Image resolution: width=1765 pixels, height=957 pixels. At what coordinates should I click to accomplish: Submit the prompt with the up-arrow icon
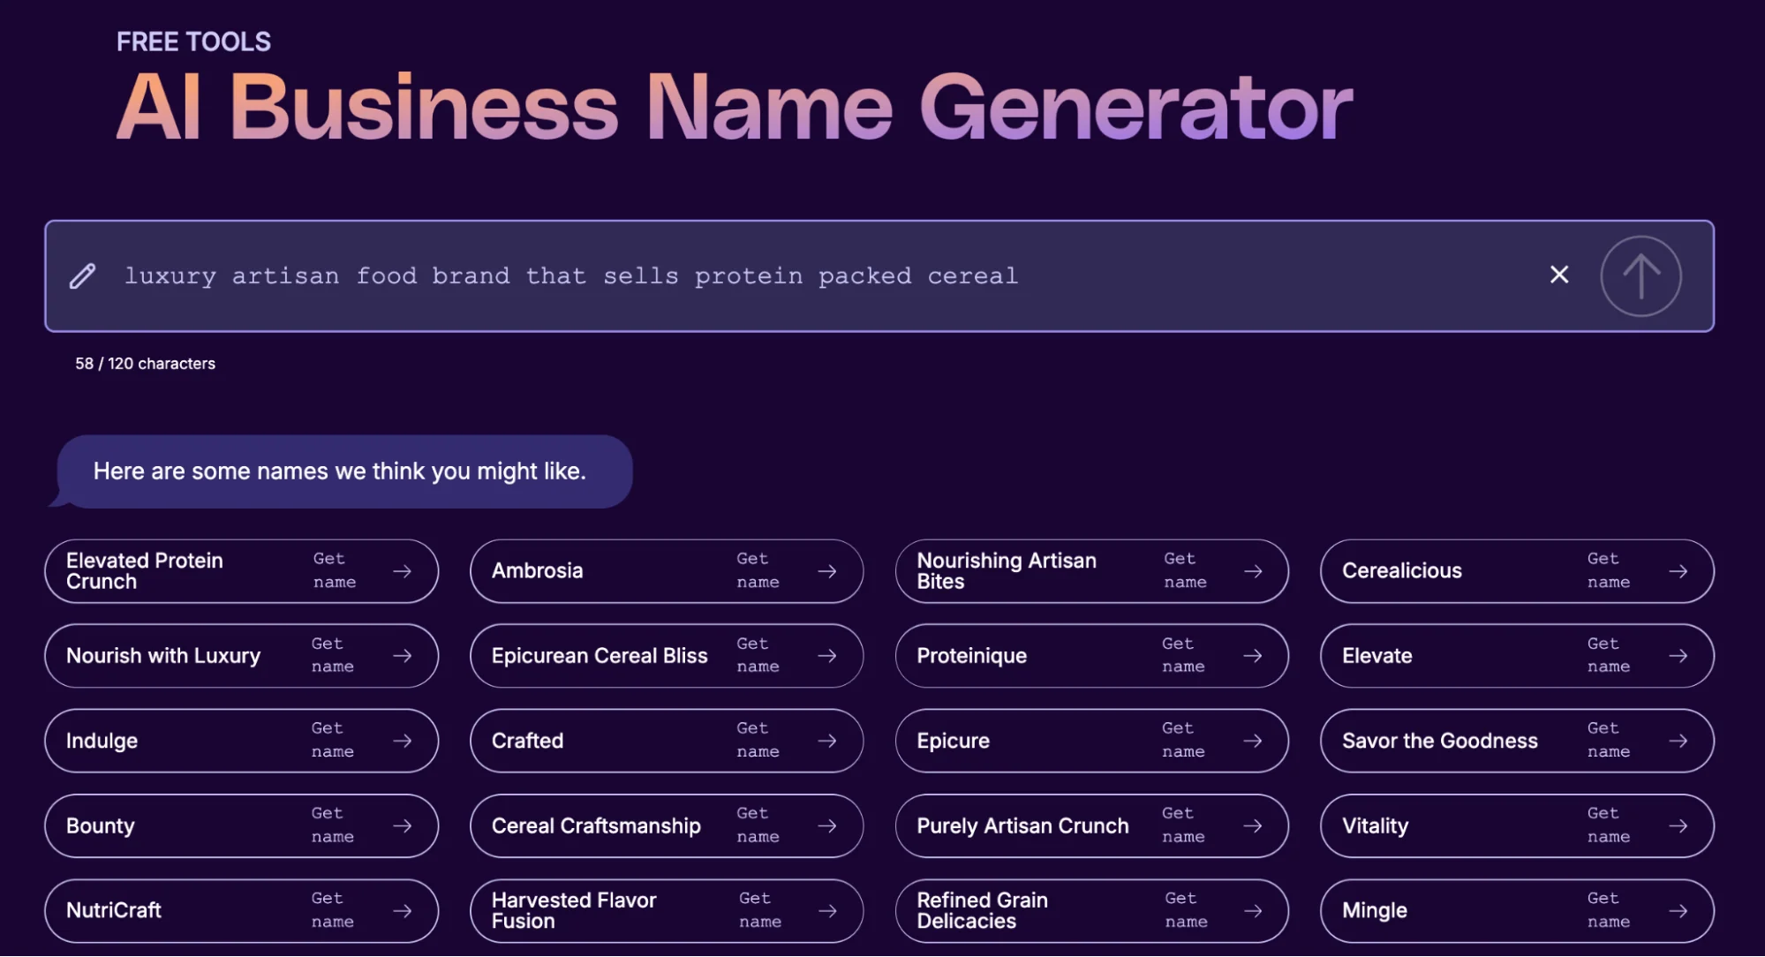coord(1641,275)
